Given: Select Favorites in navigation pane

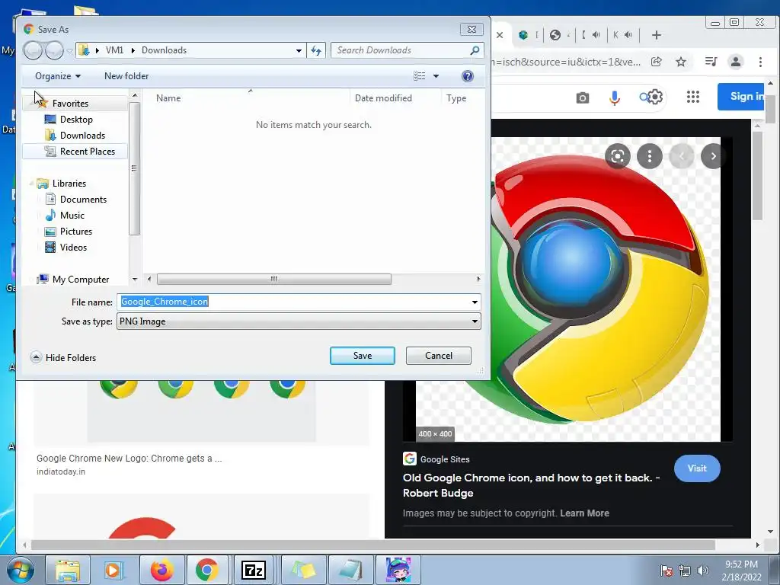Looking at the screenshot, I should (70, 104).
